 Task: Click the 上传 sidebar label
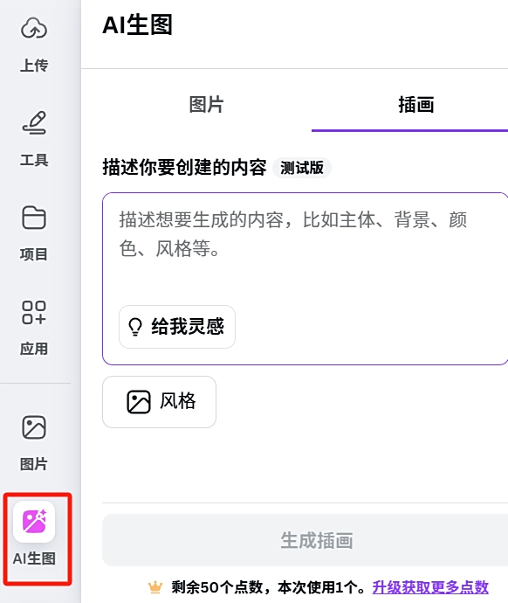coord(34,66)
